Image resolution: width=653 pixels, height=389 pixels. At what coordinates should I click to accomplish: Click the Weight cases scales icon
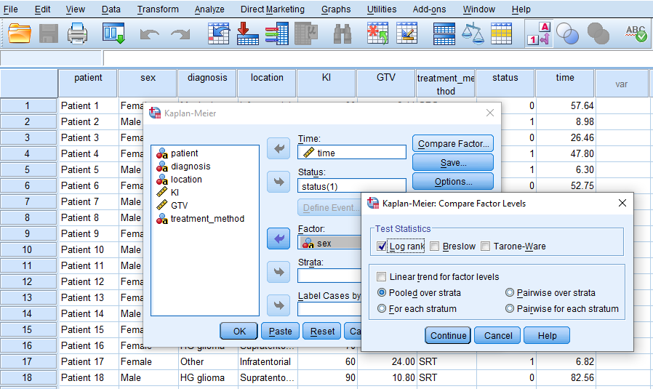pyautogui.click(x=473, y=33)
